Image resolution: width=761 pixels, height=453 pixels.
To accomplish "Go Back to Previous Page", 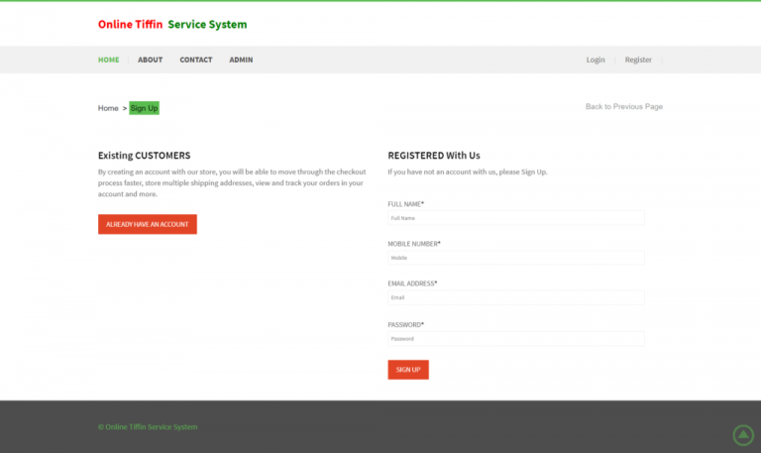I will point(623,107).
